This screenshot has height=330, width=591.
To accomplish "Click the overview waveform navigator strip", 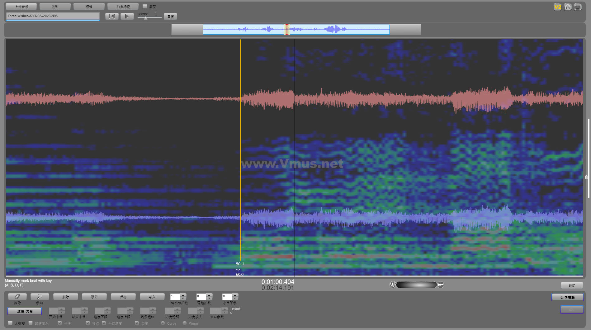I will [x=296, y=30].
